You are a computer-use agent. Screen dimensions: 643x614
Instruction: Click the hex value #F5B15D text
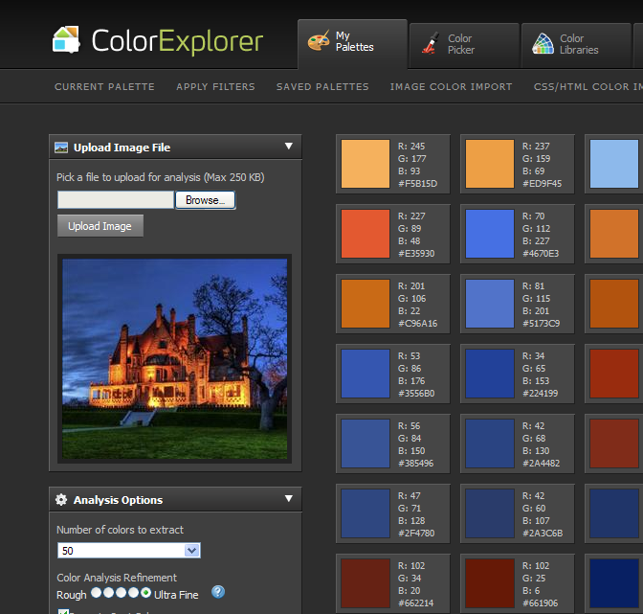[x=417, y=184]
